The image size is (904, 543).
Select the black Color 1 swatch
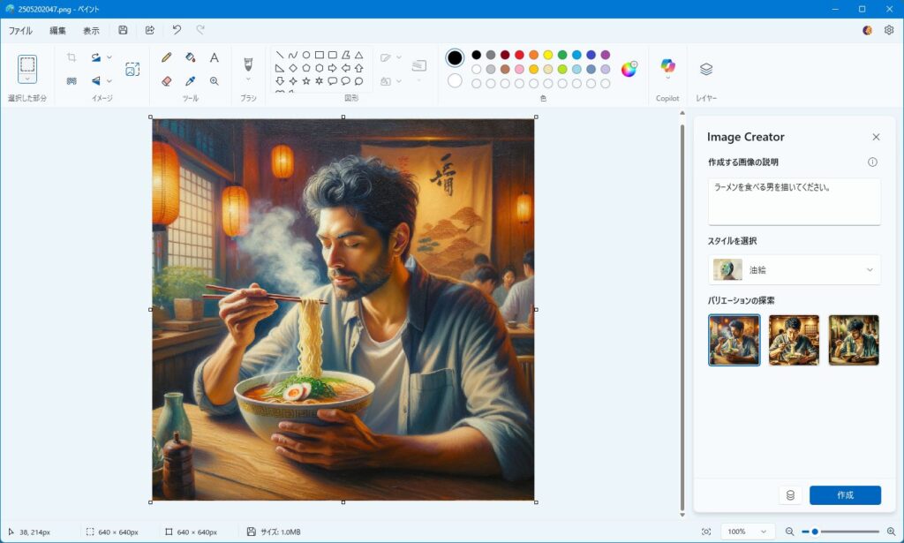tap(455, 57)
